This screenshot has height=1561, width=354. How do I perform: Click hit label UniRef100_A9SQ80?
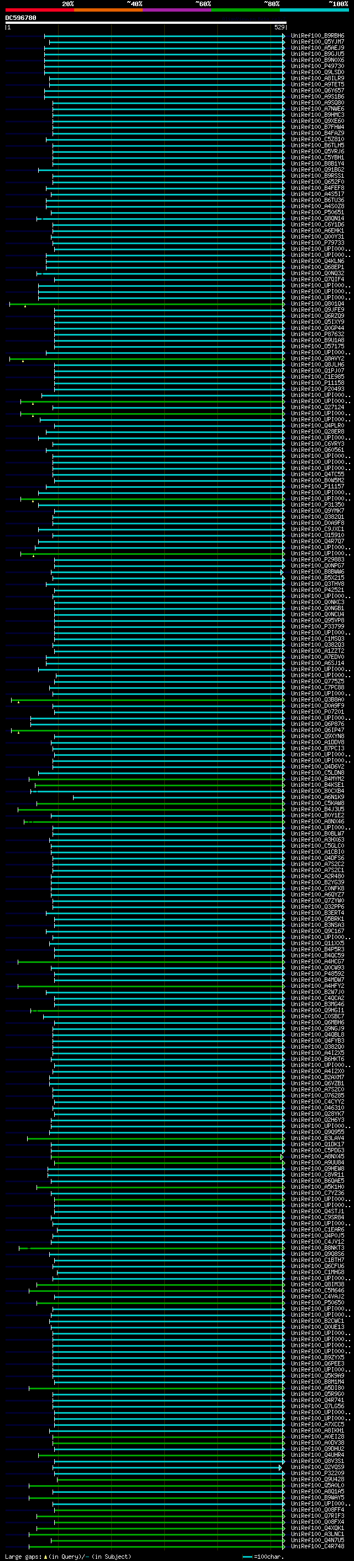coord(317,103)
